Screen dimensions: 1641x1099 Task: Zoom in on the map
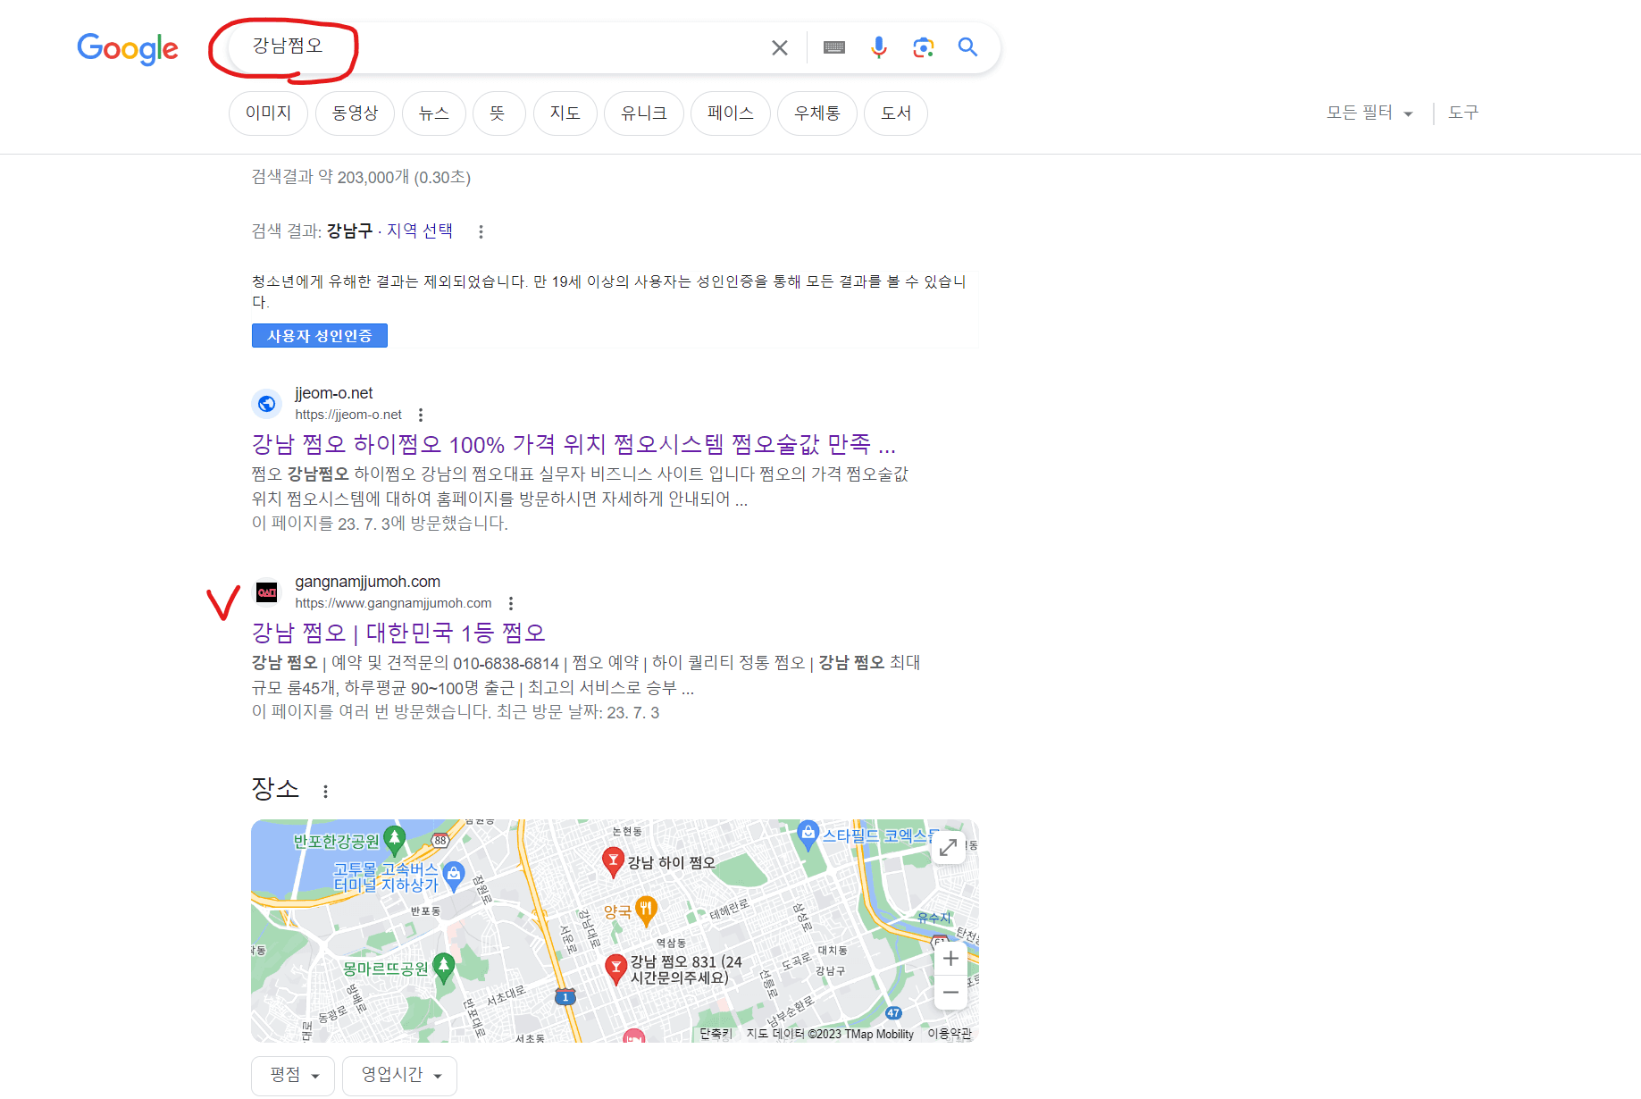tap(950, 959)
